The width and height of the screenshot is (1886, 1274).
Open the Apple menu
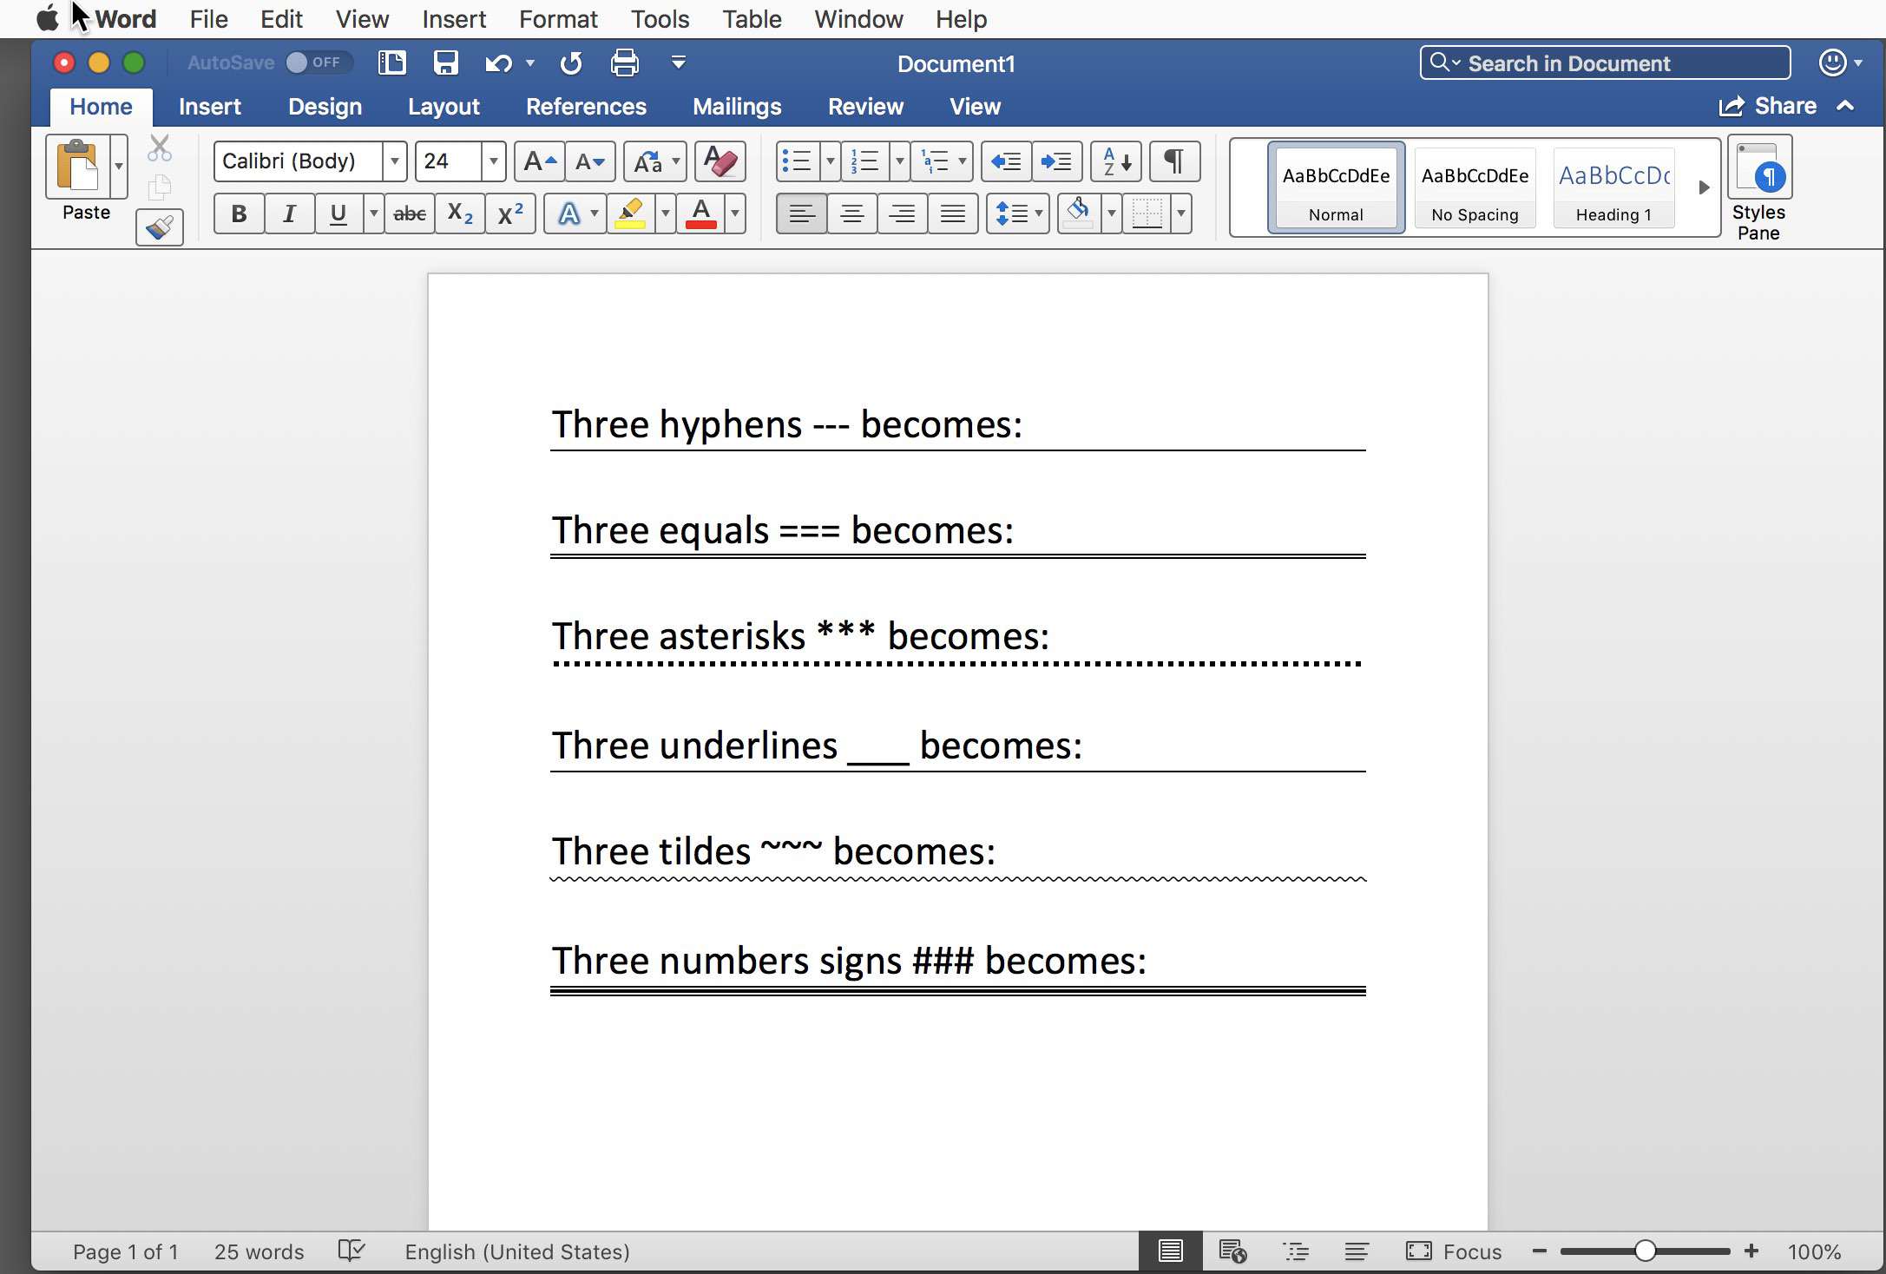click(x=48, y=18)
